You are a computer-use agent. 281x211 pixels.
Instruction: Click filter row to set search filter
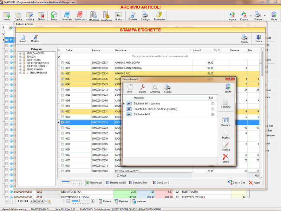click(x=160, y=56)
